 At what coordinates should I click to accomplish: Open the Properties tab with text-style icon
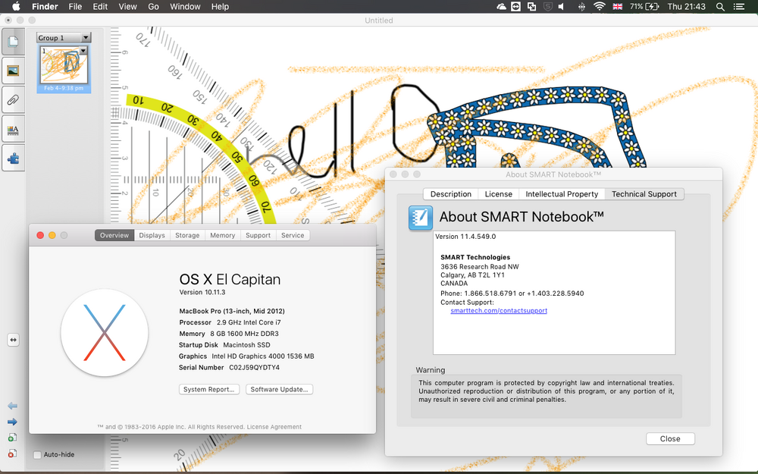coord(13,129)
